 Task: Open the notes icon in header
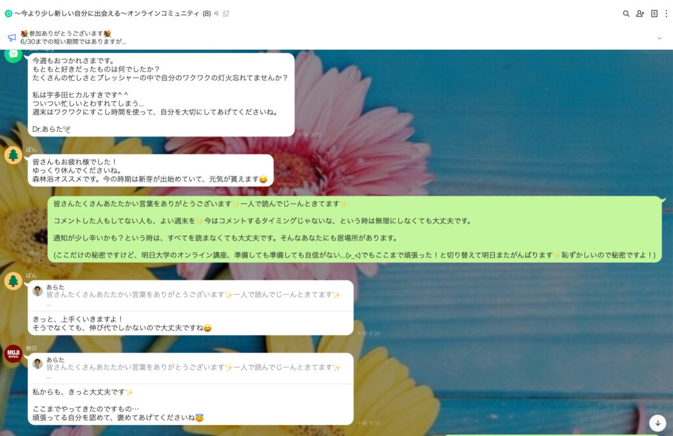(654, 14)
